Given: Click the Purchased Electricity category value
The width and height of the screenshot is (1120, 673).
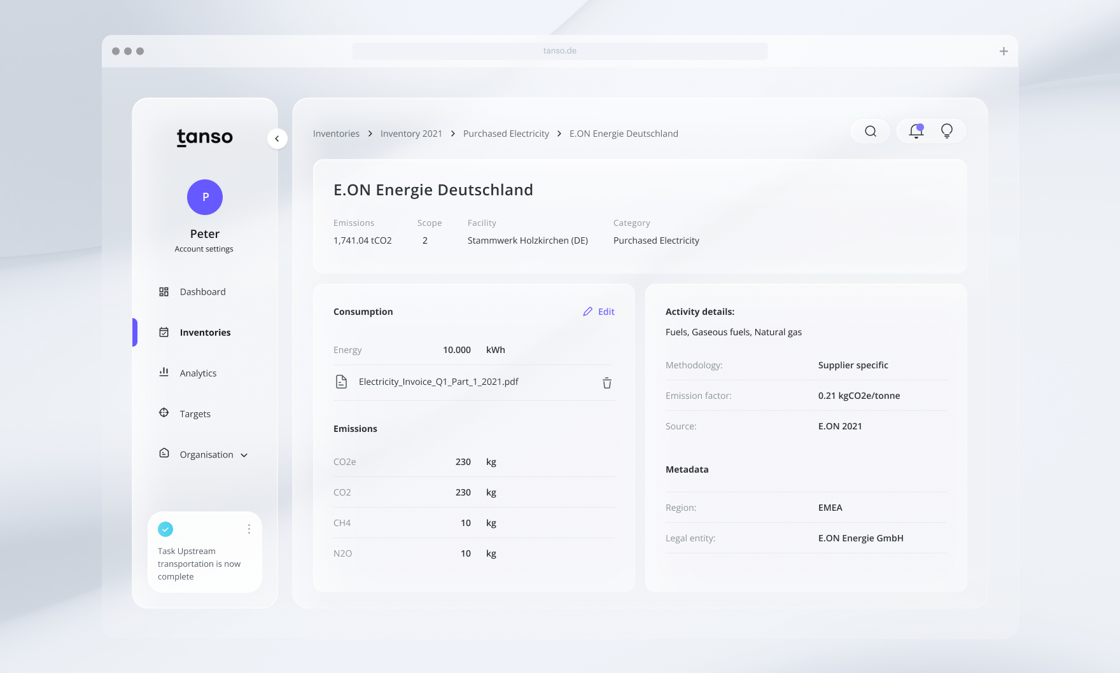Looking at the screenshot, I should 656,240.
